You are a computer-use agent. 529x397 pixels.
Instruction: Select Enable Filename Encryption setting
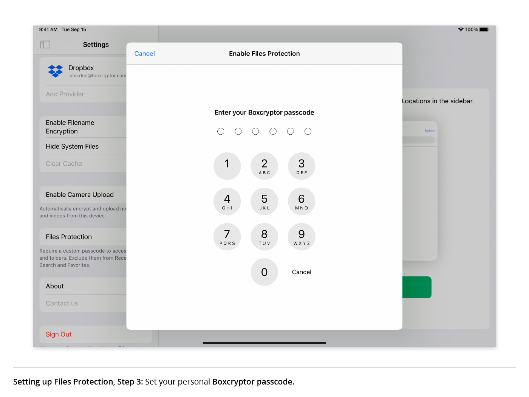83,127
